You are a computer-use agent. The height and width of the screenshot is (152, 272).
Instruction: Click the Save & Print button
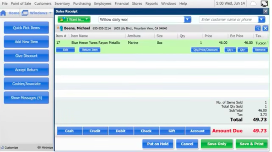point(251,144)
